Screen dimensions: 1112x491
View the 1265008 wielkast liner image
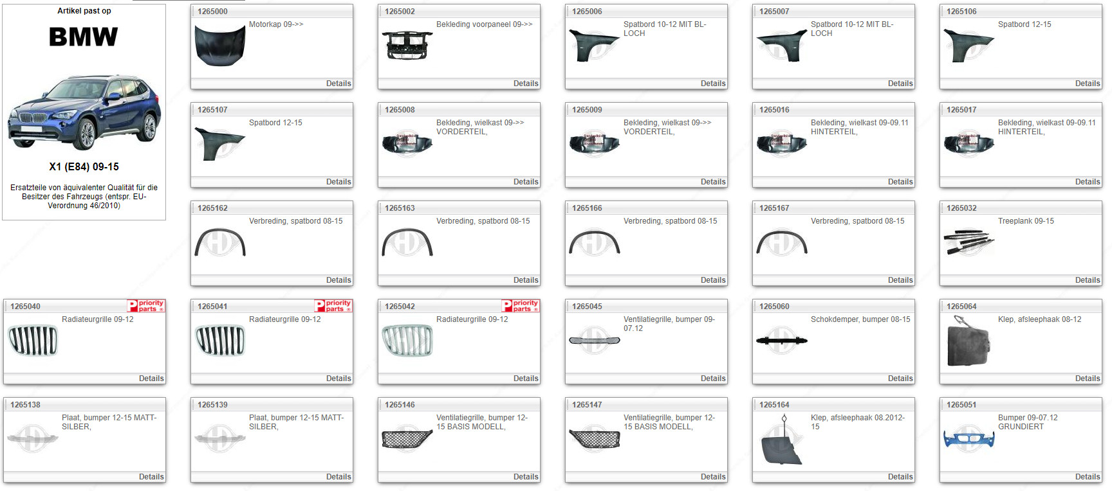pos(407,144)
